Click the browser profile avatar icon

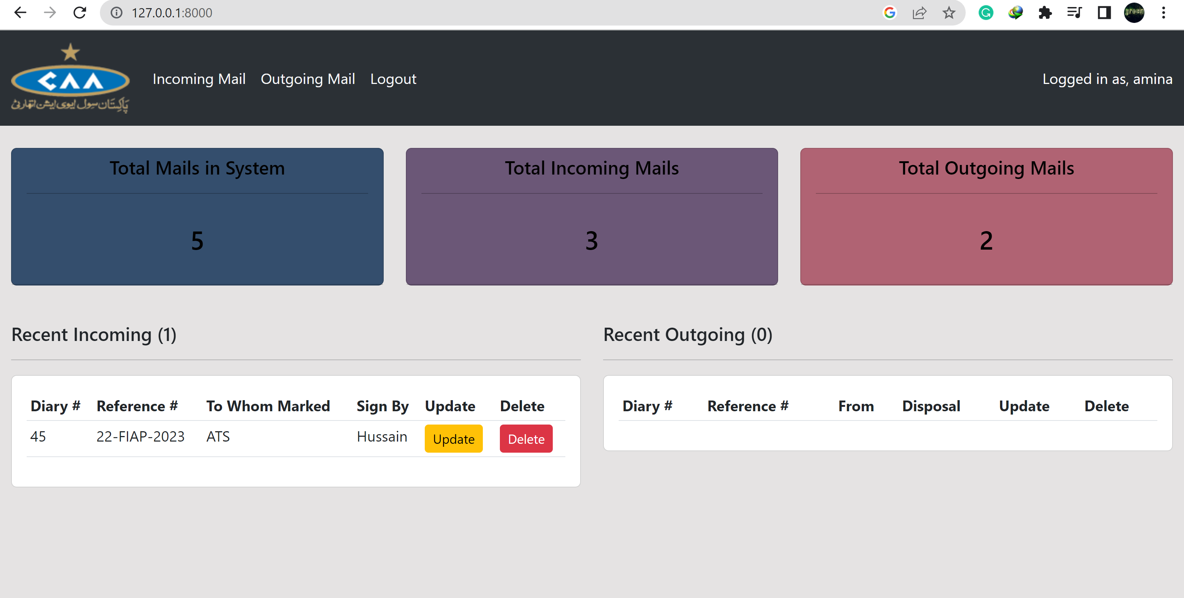1134,13
